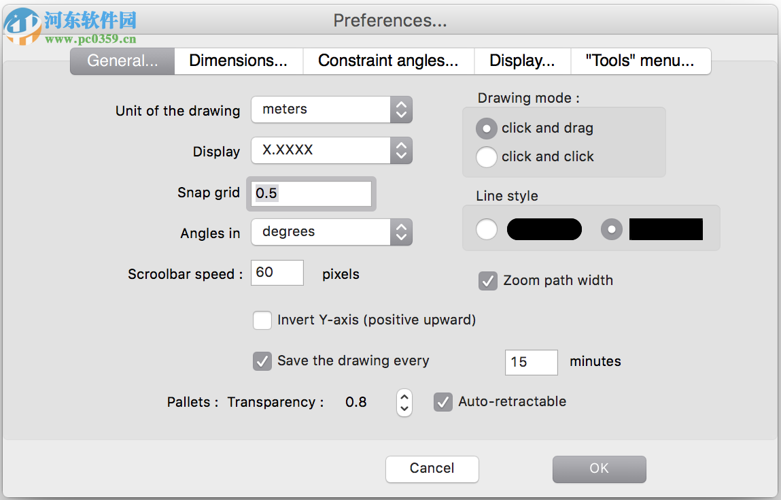Select the General preferences tab
This screenshot has width=781, height=500.
tap(122, 61)
